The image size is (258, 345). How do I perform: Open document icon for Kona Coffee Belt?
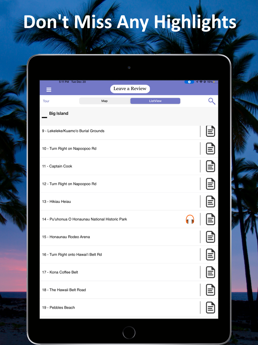211,272
